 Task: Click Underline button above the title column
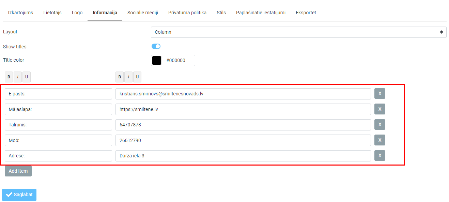coord(26,77)
